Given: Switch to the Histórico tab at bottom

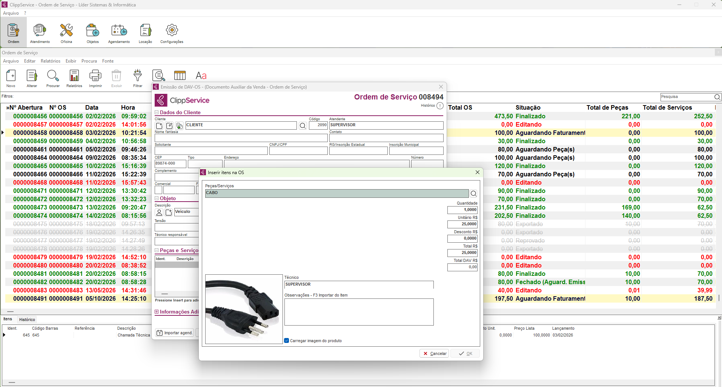Looking at the screenshot, I should (x=27, y=320).
